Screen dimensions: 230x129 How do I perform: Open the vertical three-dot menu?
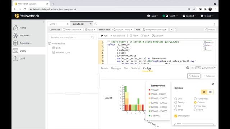215,24
